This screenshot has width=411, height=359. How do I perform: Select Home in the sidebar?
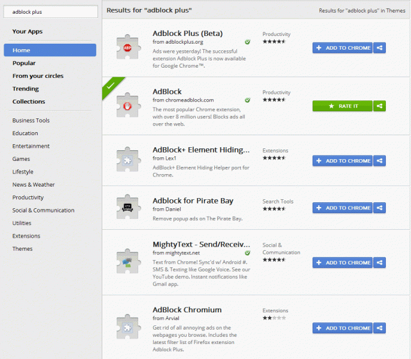50,50
